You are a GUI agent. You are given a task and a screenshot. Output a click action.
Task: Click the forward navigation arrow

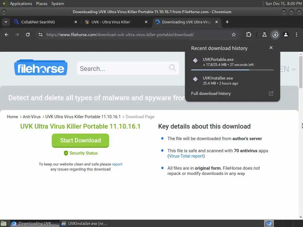point(17,35)
